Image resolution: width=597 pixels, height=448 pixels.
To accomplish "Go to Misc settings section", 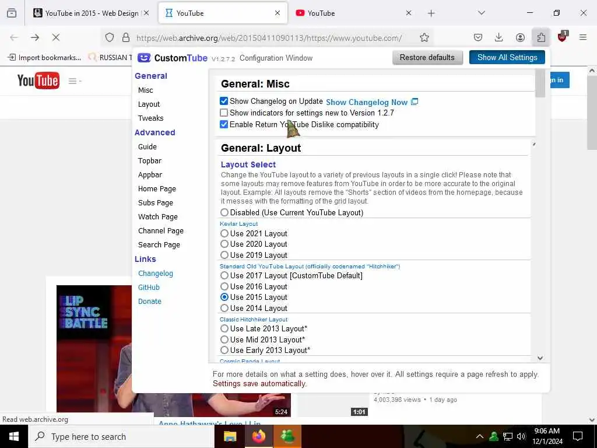I will click(145, 90).
